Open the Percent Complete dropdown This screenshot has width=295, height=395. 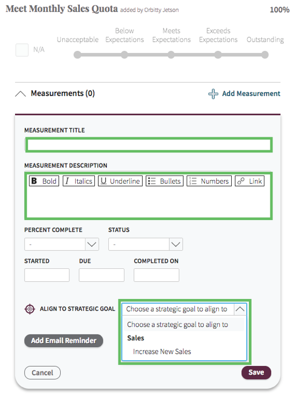pos(62,244)
